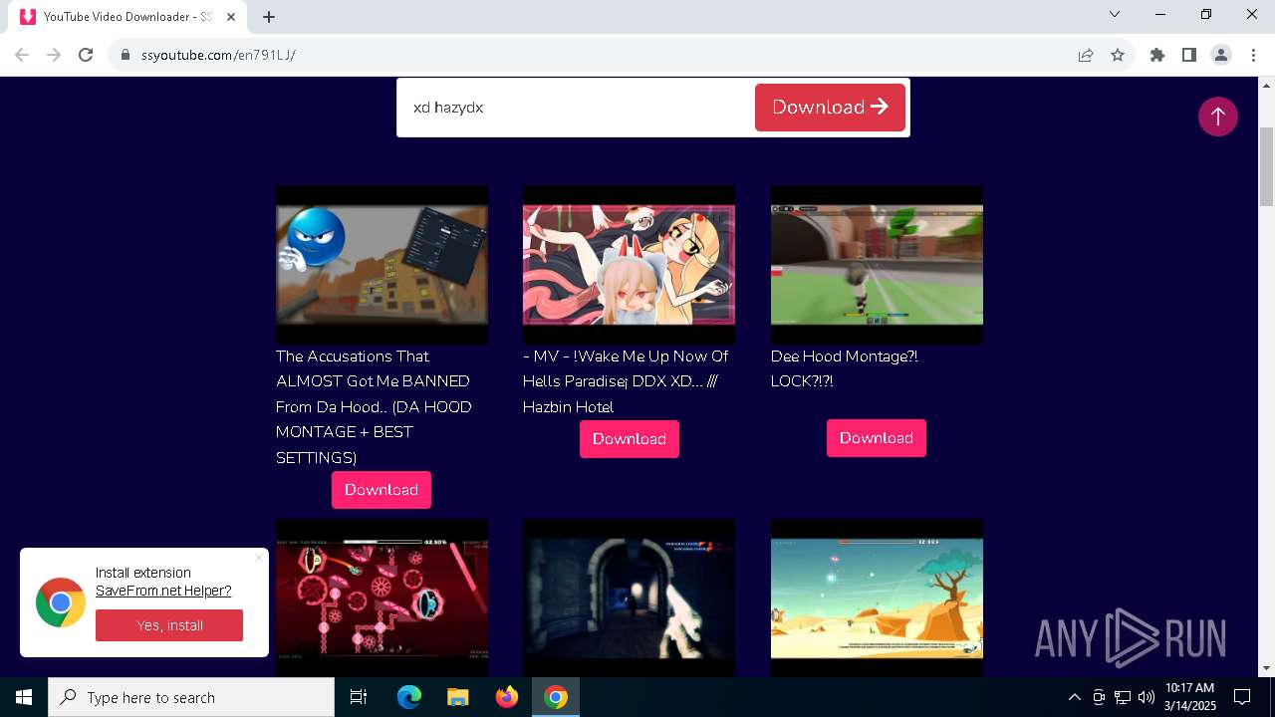Open the Dee Hood Montage thumbnail

[x=877, y=265]
